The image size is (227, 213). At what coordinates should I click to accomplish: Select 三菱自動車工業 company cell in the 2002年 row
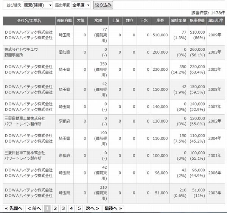[29, 121]
